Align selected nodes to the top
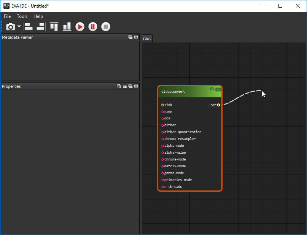Image resolution: width=307 pixels, height=235 pixels. coord(54,27)
